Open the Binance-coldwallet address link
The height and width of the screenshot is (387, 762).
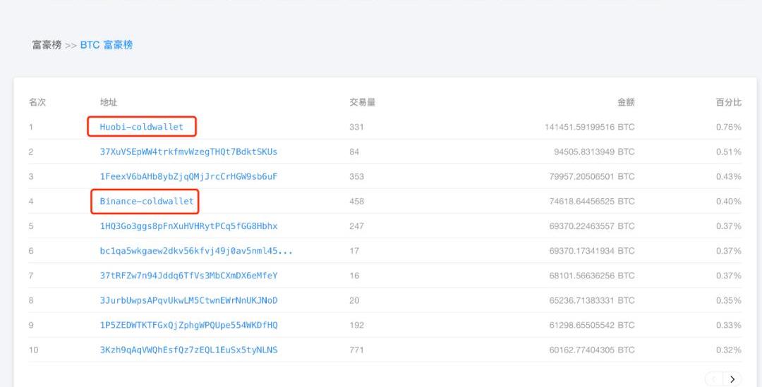(x=146, y=201)
